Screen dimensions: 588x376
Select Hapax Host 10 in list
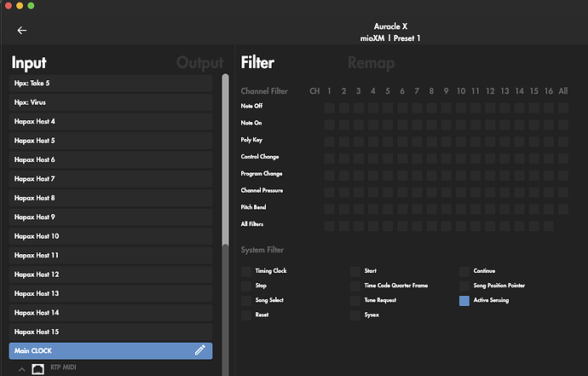(111, 236)
